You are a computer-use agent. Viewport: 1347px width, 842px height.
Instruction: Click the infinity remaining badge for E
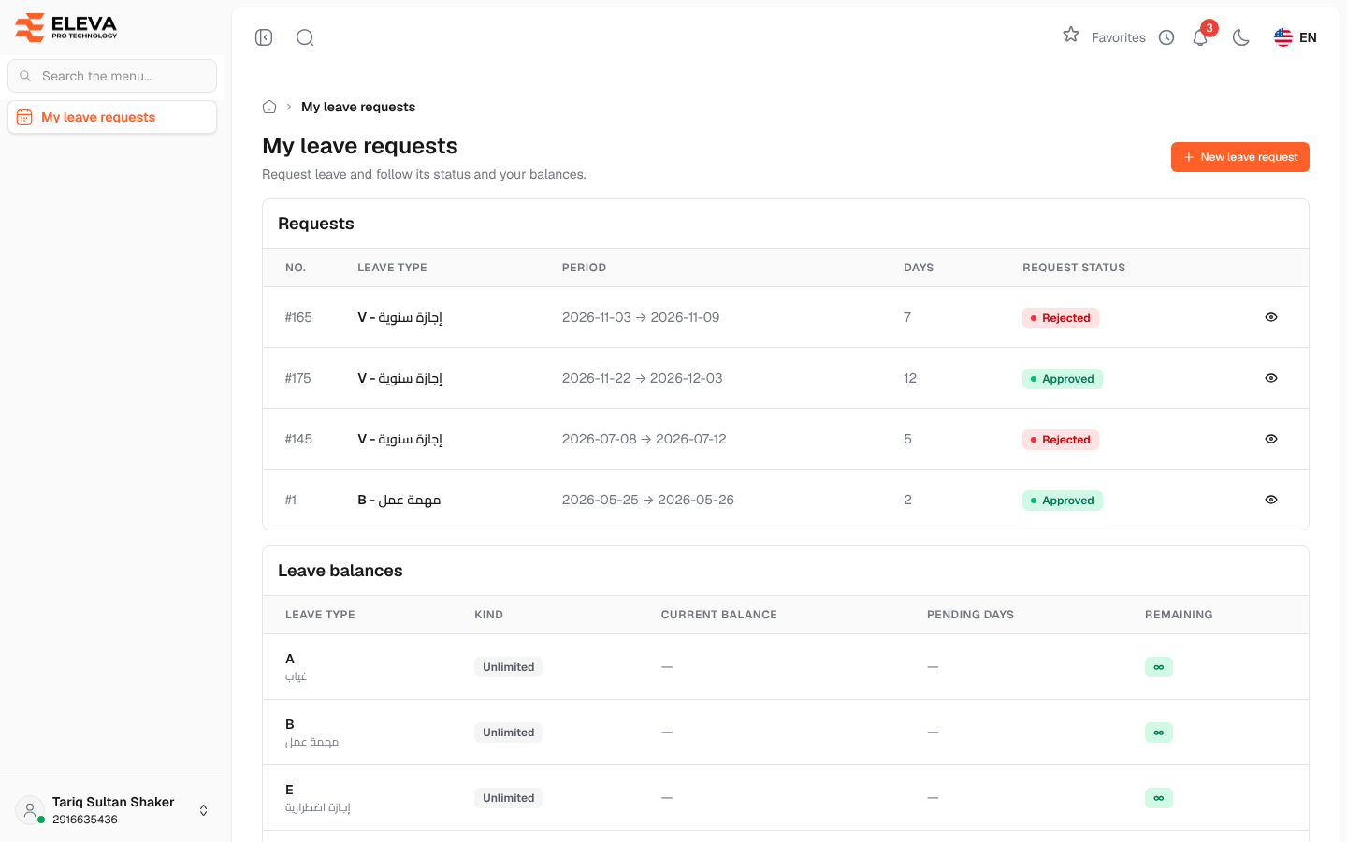click(1159, 798)
